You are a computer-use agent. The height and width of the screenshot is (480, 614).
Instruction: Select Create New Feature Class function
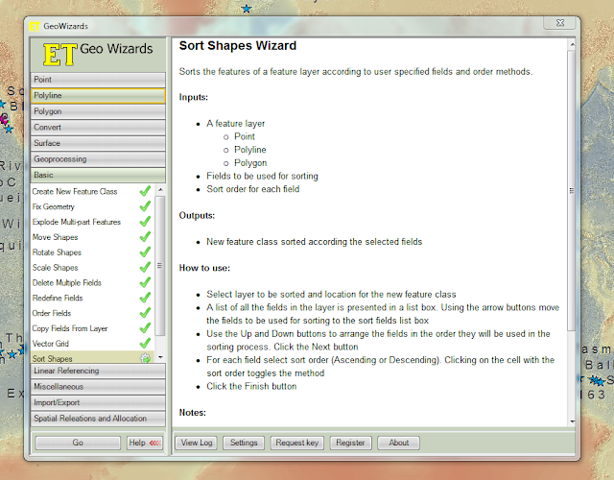pos(75,191)
